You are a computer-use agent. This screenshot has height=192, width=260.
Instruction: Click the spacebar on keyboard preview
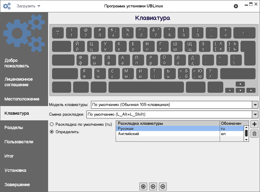click(x=146, y=87)
